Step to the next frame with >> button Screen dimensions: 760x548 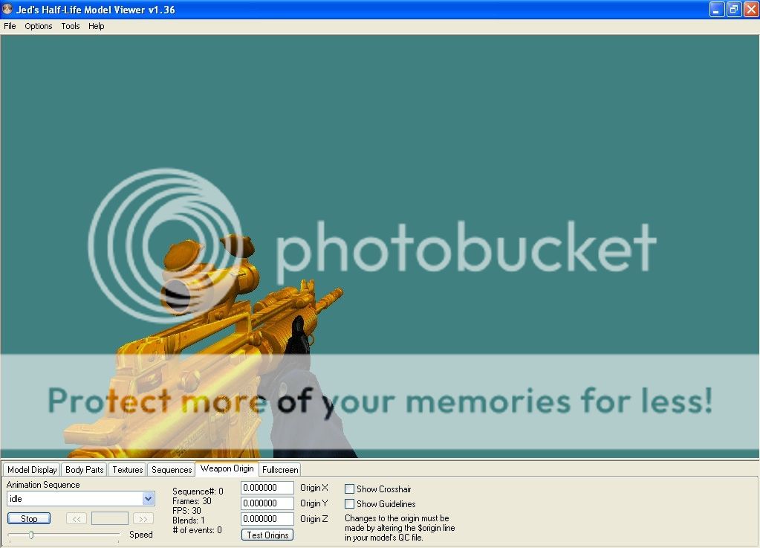coord(143,519)
